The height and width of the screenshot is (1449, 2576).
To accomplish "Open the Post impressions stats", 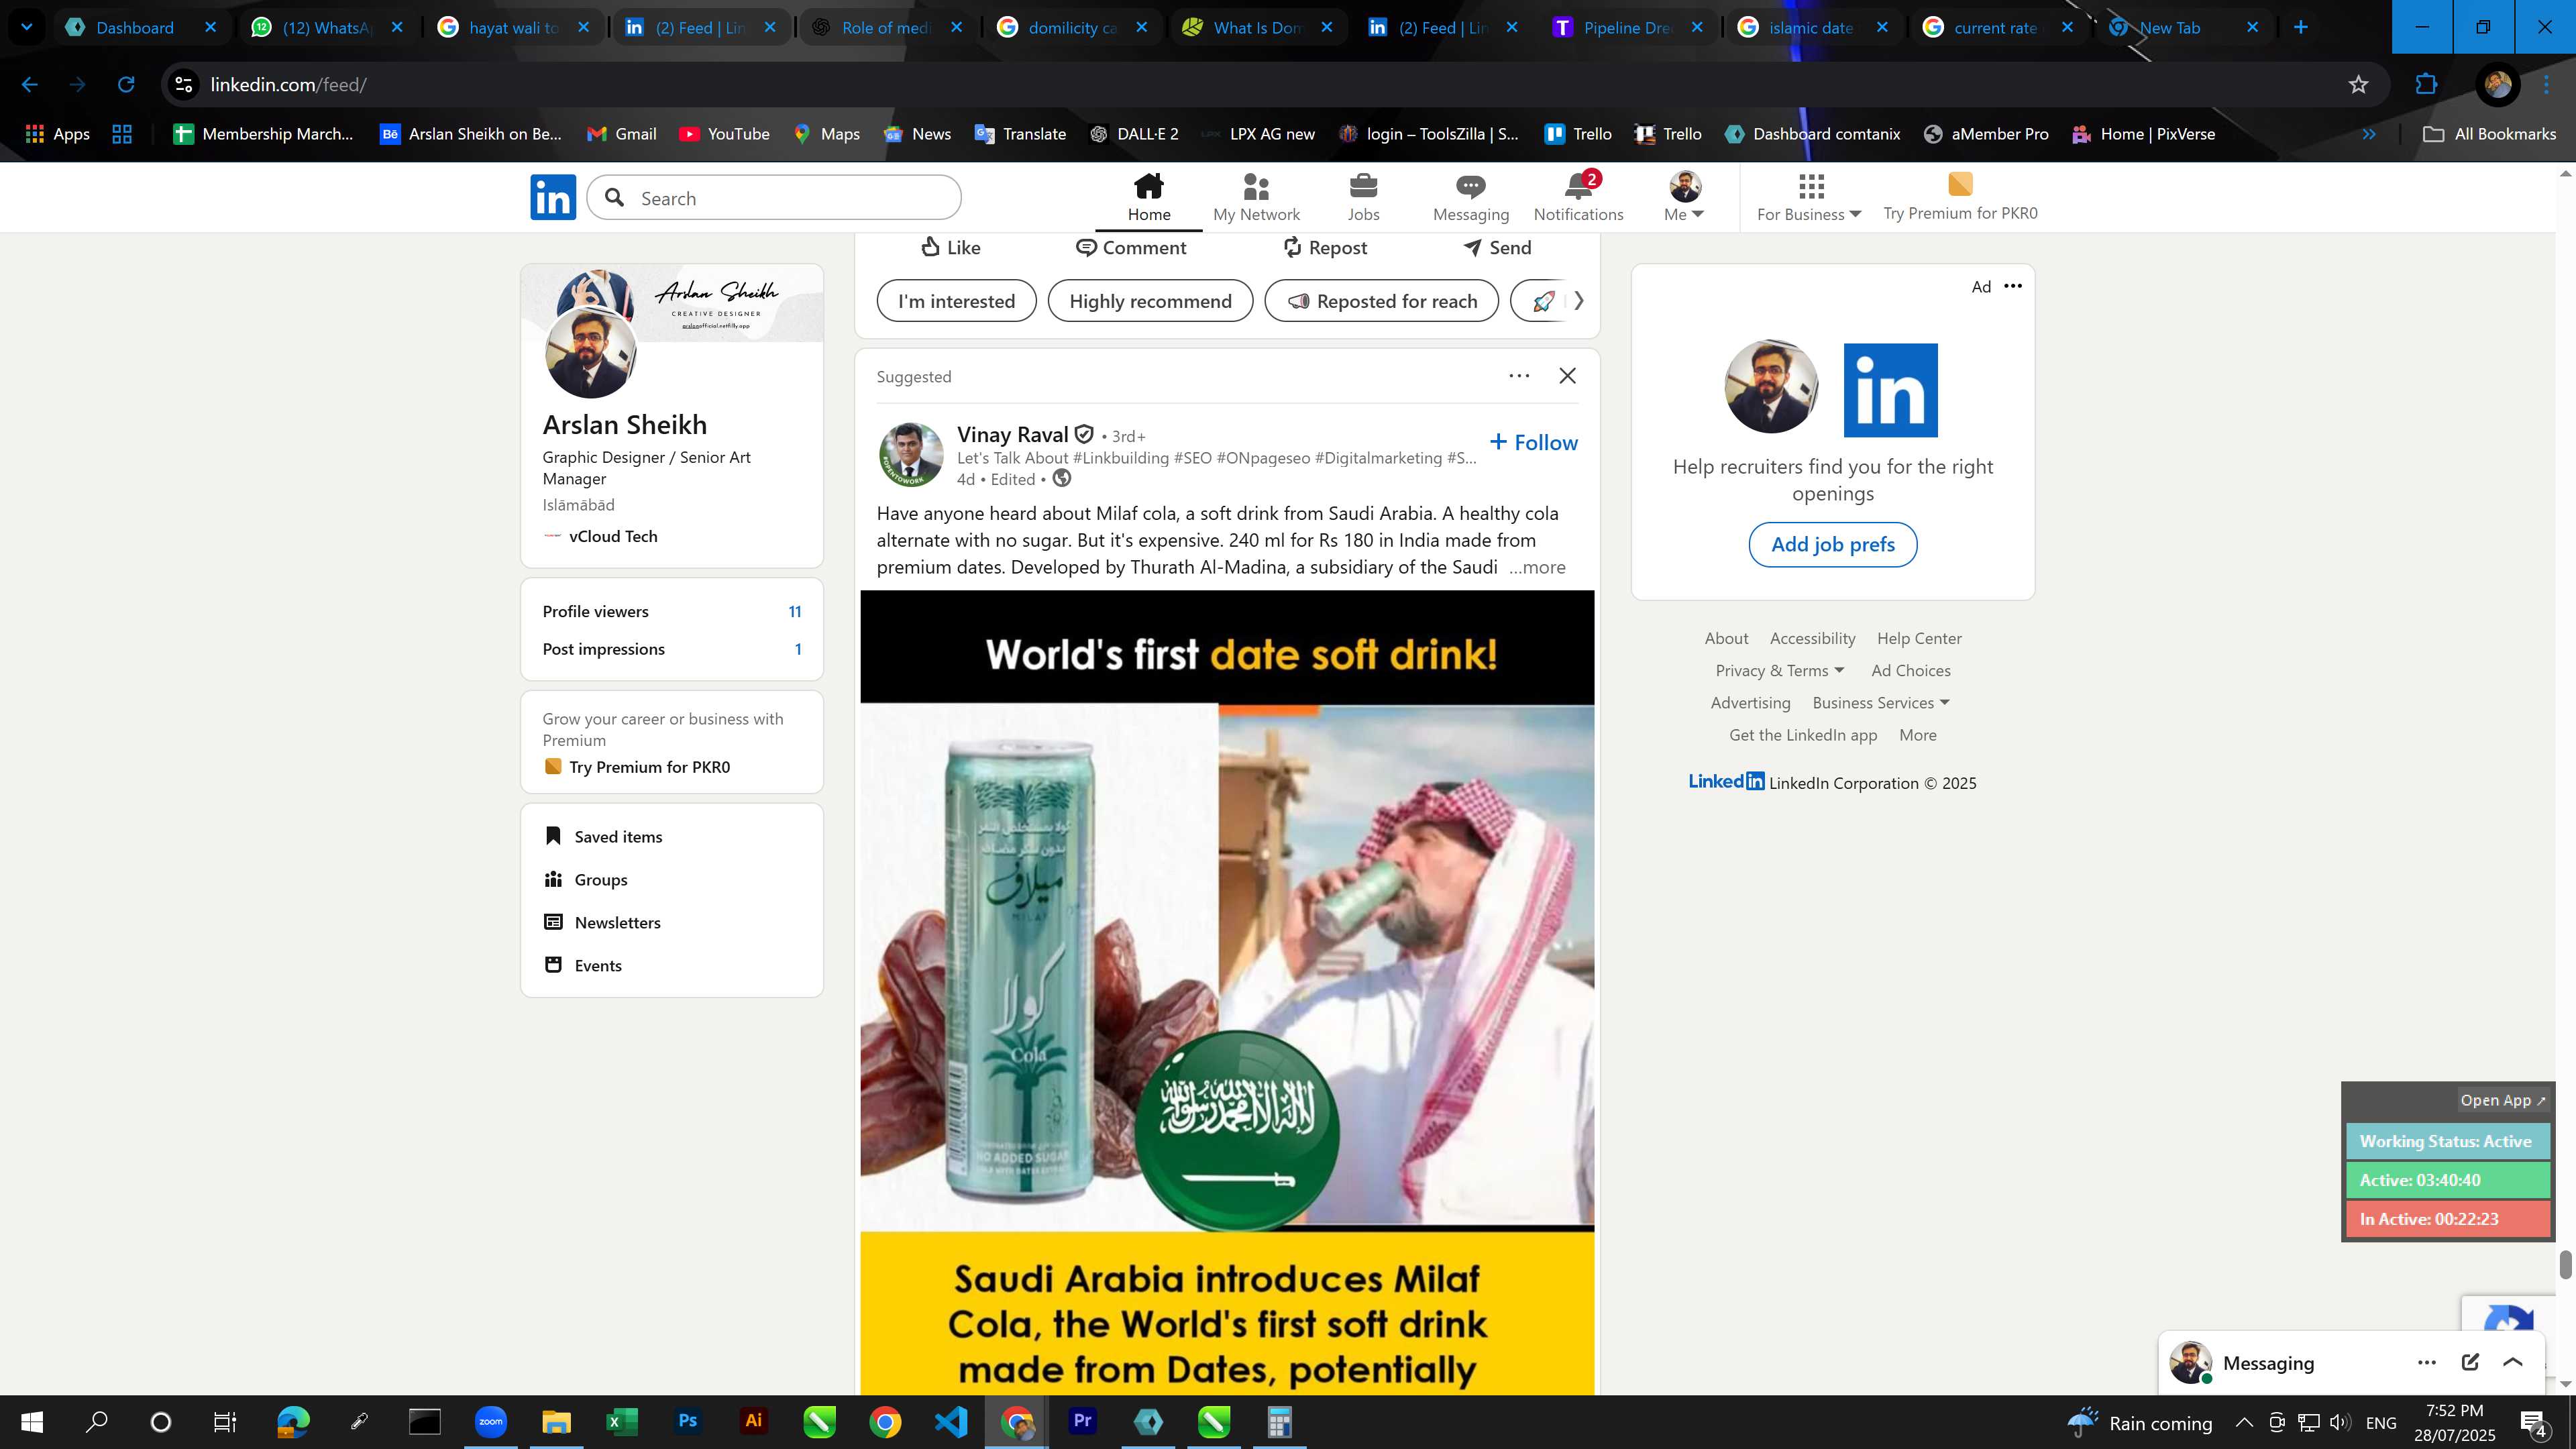I will tap(671, 649).
